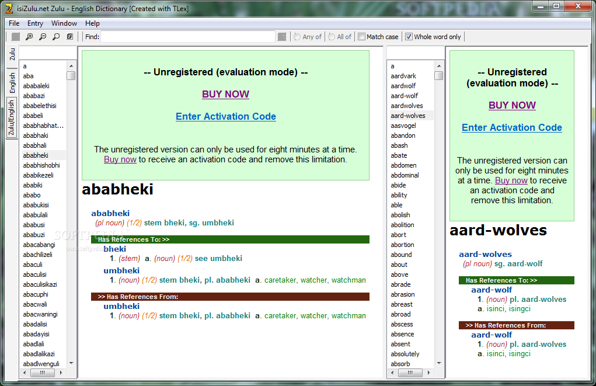Click BUY NOW in the Zulu pane
596x386 pixels.
click(226, 95)
